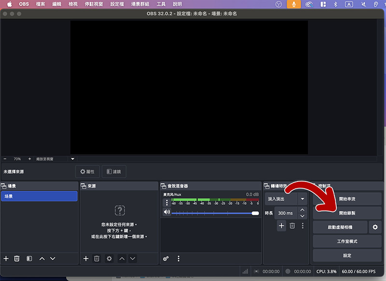Remove the transition with trash icon
The height and width of the screenshot is (281, 386).
[x=292, y=225]
